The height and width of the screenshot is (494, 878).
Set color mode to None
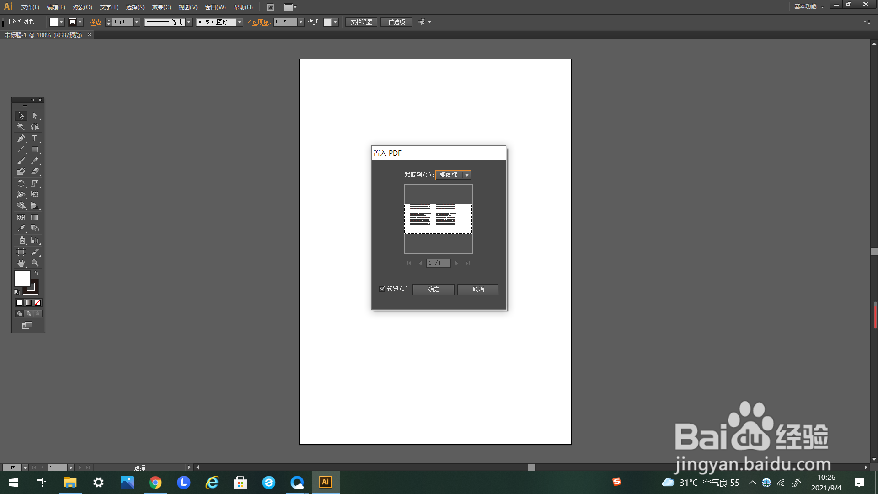coord(38,302)
